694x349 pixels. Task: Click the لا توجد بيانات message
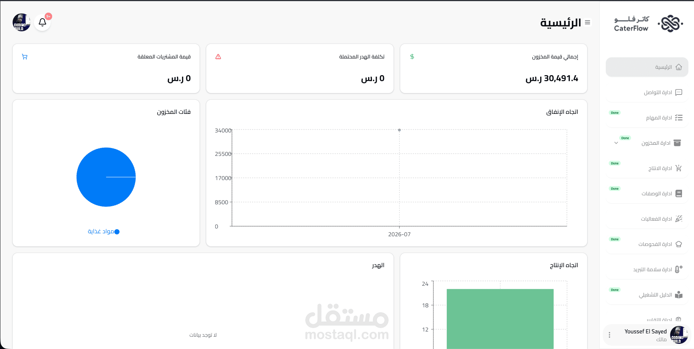pyautogui.click(x=203, y=335)
